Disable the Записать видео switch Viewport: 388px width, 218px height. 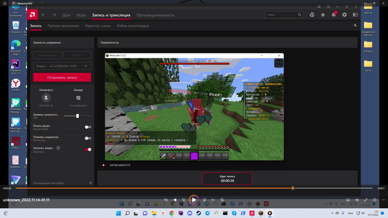click(88, 149)
